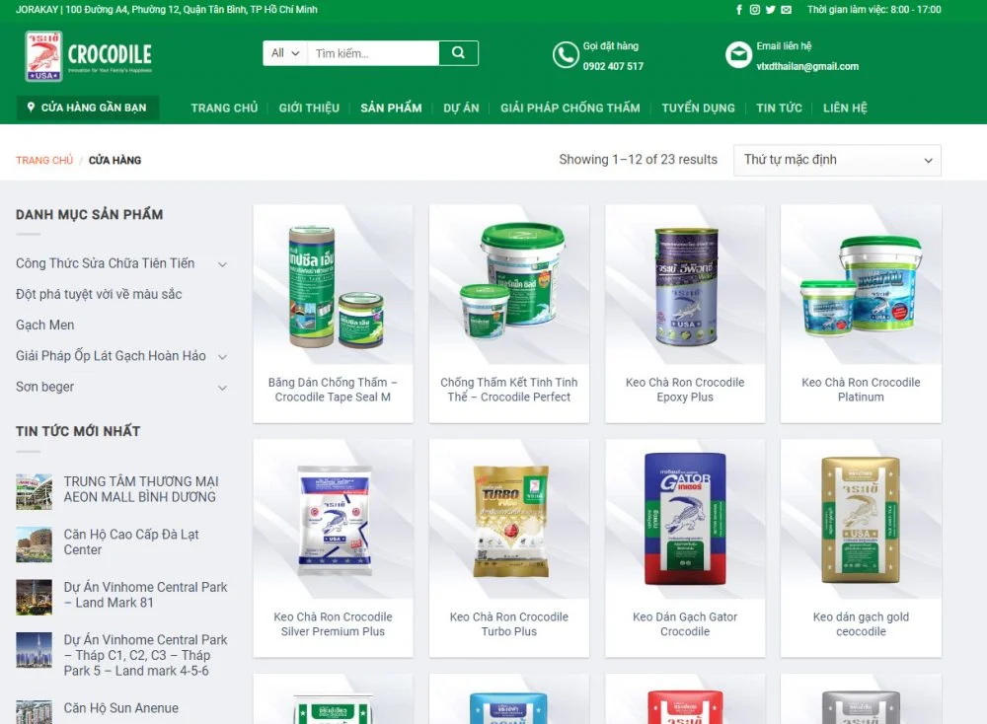Open Keo Chà Ron Crocodile Epoxy Plus image
987x724 pixels.
coord(685,284)
